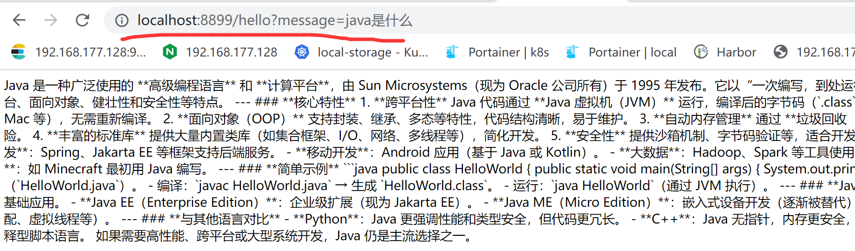Click the text "Sun Microsystems"
The width and height of the screenshot is (855, 251).
[x=413, y=85]
